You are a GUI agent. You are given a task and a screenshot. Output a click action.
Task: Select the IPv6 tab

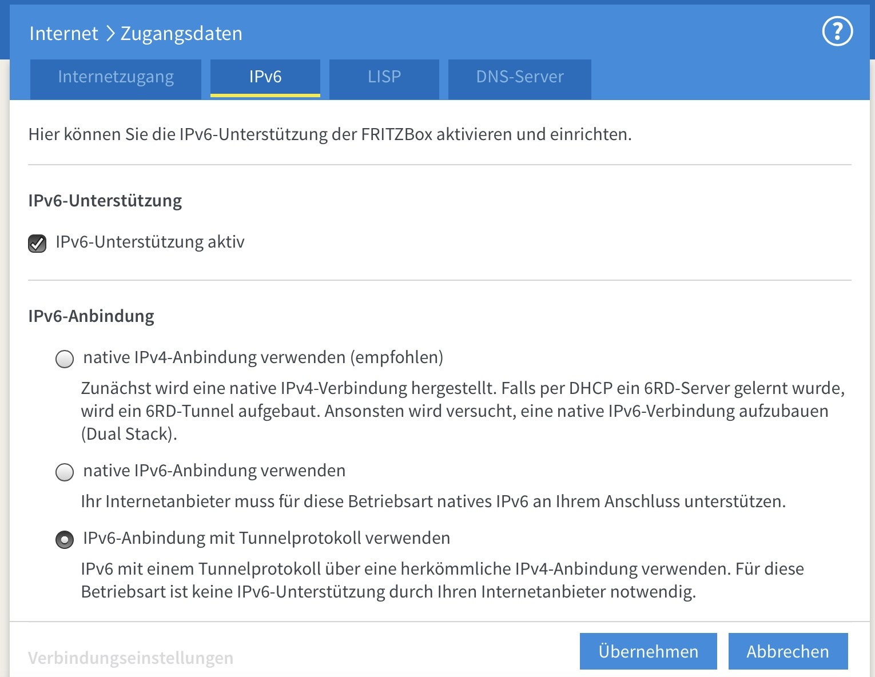(x=265, y=77)
